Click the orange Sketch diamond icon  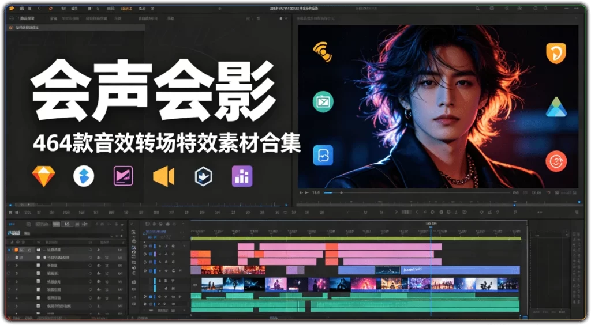tap(44, 176)
